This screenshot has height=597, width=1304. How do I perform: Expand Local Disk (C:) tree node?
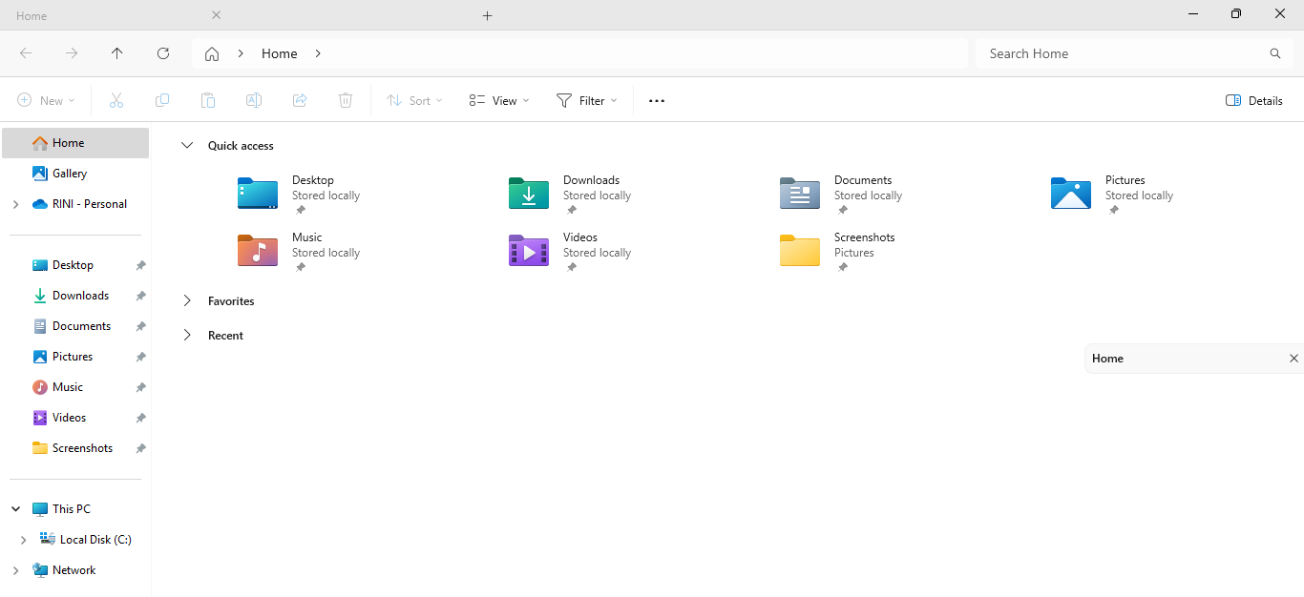point(23,540)
